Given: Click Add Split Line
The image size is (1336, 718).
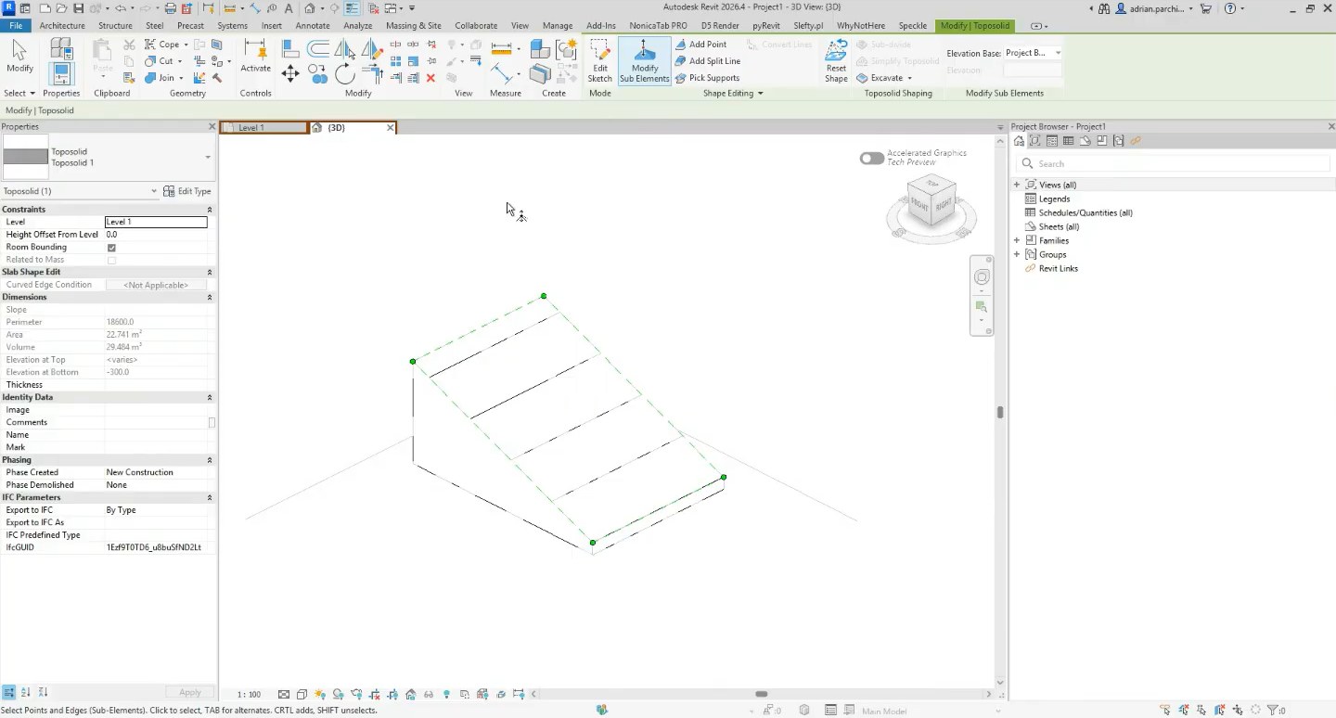Looking at the screenshot, I should pyautogui.click(x=707, y=61).
